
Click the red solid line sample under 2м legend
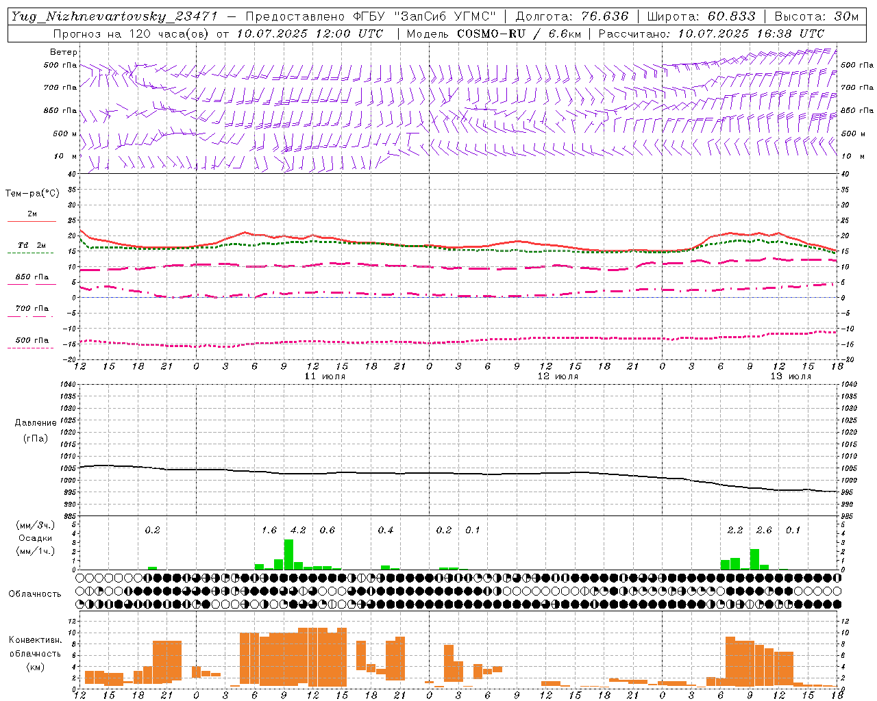(32, 222)
